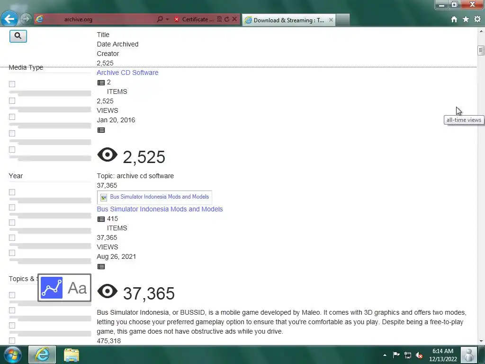Click the Aa text option
Screen dimensions: 485x364
pos(77,288)
